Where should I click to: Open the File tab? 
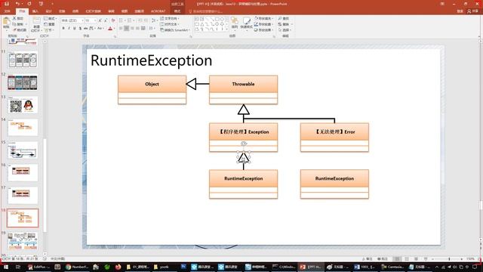tap(7, 11)
